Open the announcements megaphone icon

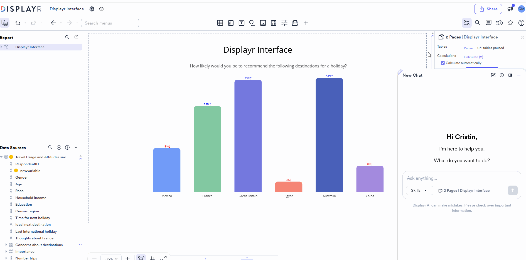click(x=510, y=9)
